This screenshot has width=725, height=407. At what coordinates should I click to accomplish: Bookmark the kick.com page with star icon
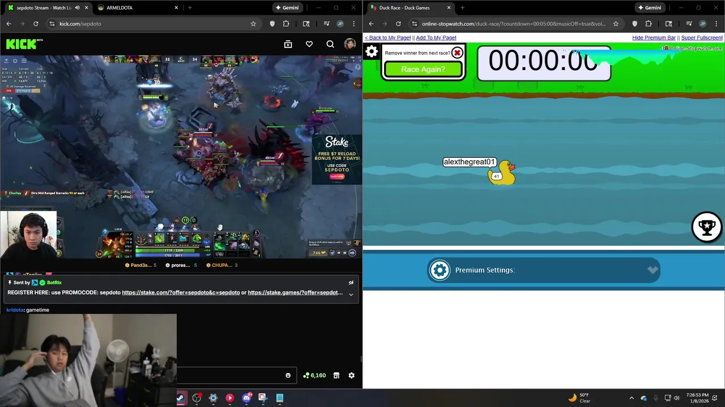[x=253, y=24]
